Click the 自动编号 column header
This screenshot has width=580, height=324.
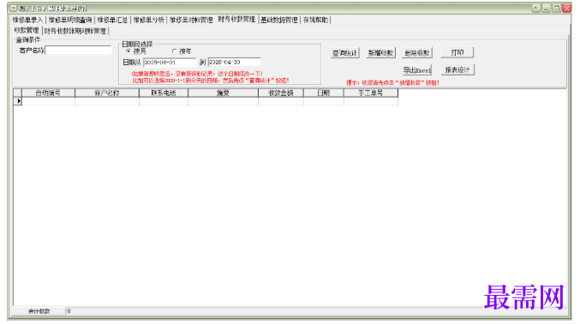[x=49, y=93]
